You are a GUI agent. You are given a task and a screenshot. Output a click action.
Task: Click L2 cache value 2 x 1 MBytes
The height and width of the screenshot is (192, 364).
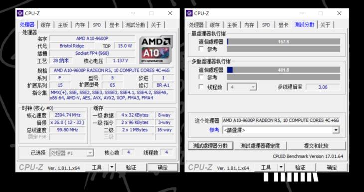pos(135,130)
